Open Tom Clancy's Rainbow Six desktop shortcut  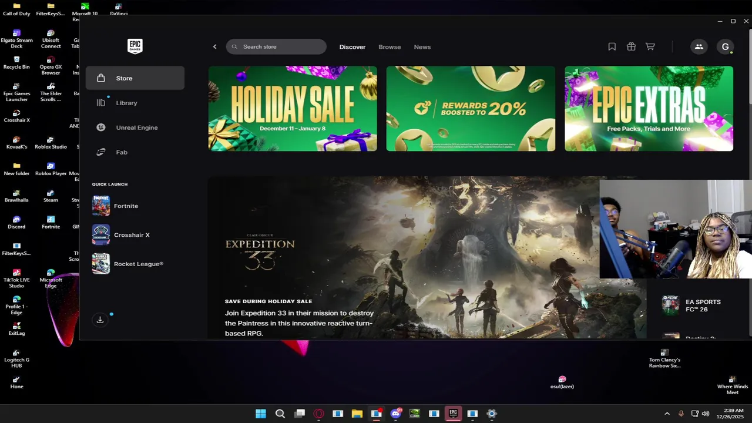pos(664,358)
